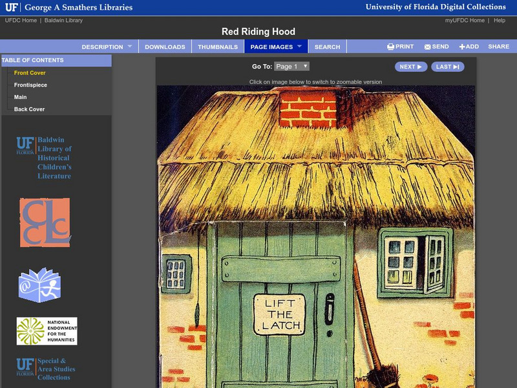Click the Special & Area Studies Collections logo
This screenshot has width=517, height=388.
(45, 369)
